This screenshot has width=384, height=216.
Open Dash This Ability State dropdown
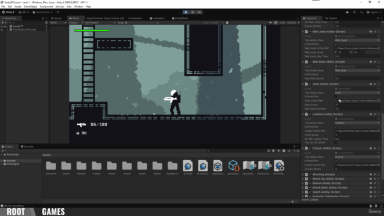pyautogui.click(x=358, y=93)
